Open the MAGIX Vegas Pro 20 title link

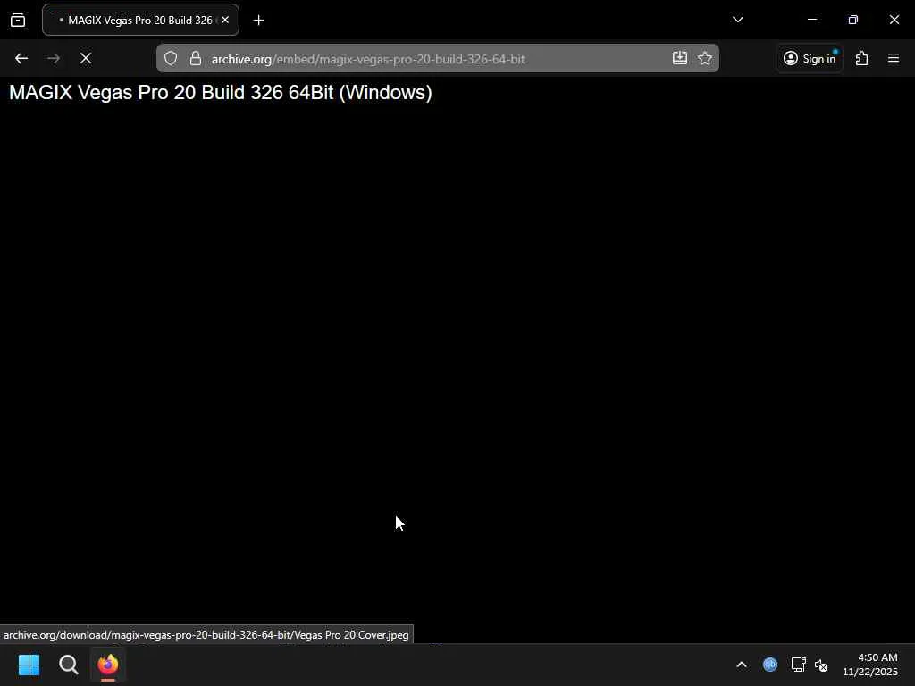221,92
